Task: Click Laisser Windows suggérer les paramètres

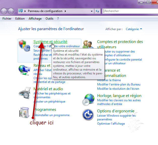Action: pos(116,117)
